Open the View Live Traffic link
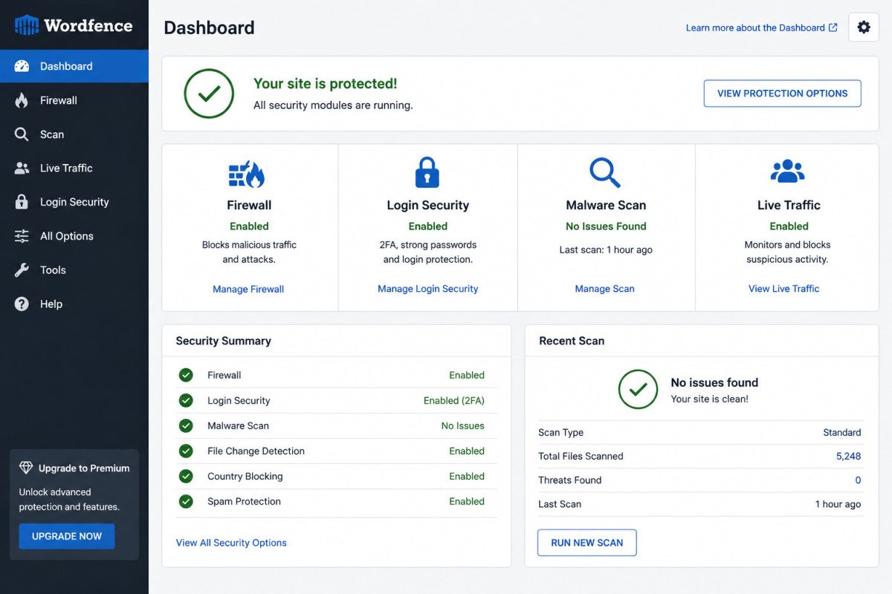The image size is (892, 594). point(784,289)
